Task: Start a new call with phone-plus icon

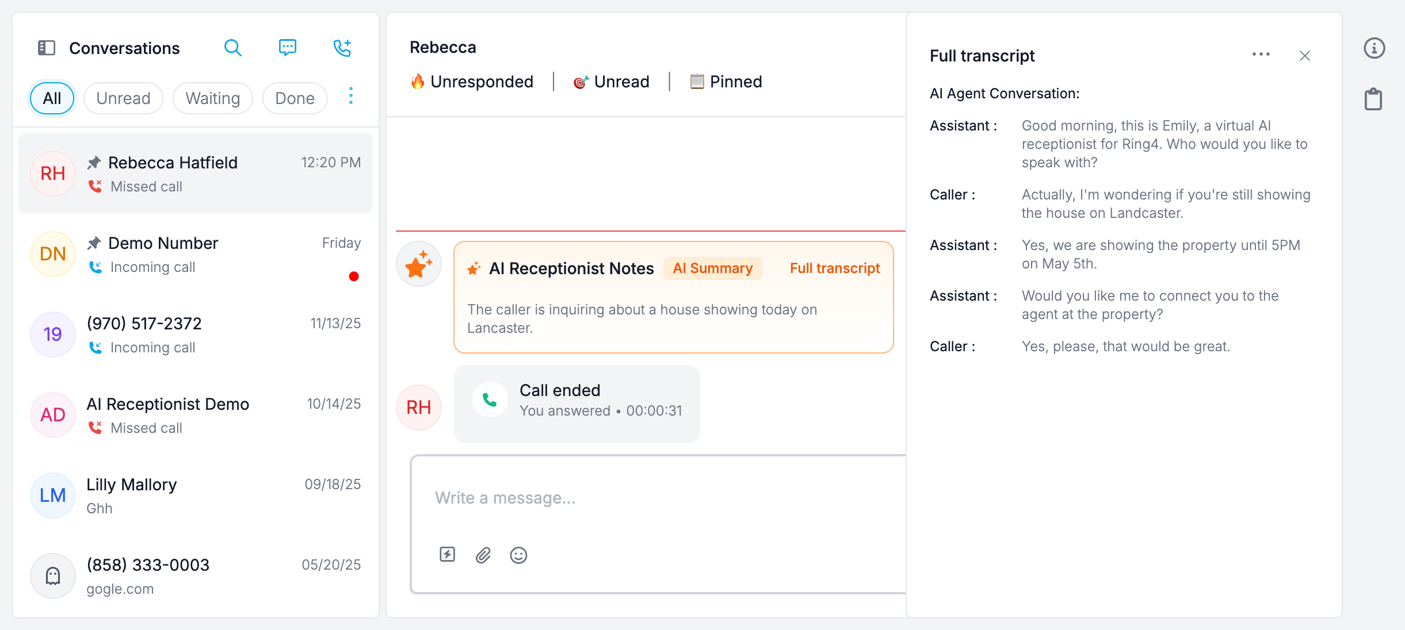Action: [342, 48]
